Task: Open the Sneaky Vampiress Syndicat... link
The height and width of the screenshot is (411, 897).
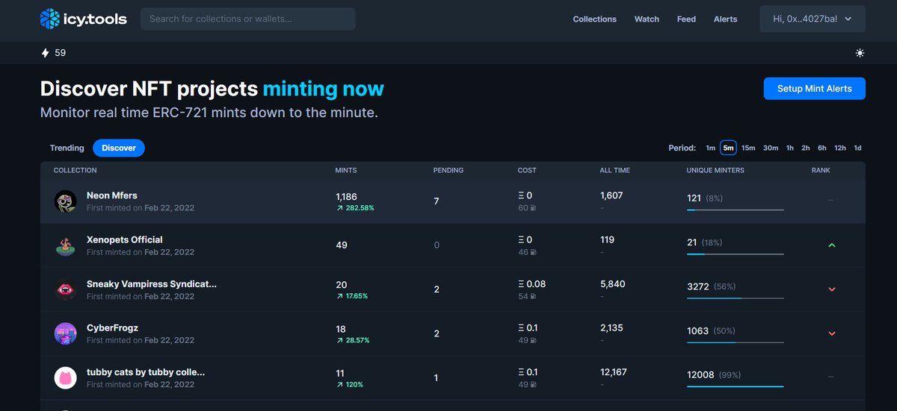Action: point(152,284)
